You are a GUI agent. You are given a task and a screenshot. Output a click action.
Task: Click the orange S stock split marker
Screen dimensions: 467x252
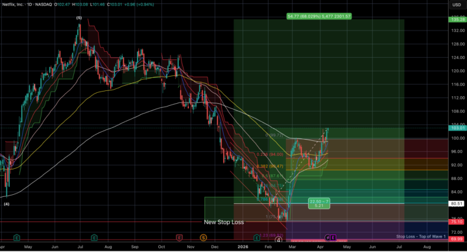pos(203,238)
